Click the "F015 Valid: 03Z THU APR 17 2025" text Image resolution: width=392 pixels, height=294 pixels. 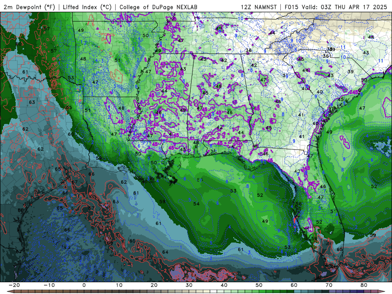click(x=336, y=7)
